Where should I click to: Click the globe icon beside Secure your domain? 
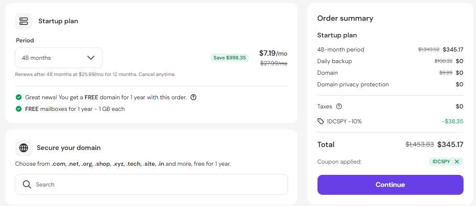click(23, 148)
